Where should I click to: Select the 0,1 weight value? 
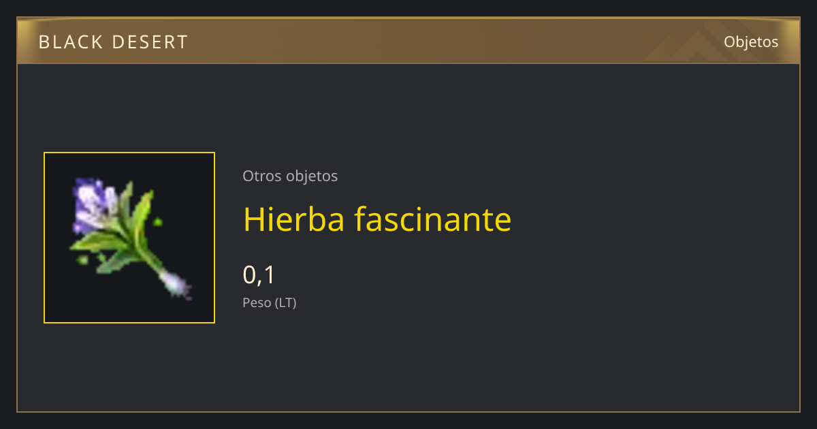[259, 275]
